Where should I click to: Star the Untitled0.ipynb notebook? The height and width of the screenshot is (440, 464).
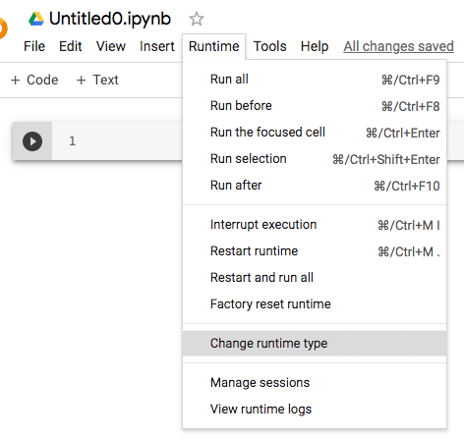pos(197,19)
